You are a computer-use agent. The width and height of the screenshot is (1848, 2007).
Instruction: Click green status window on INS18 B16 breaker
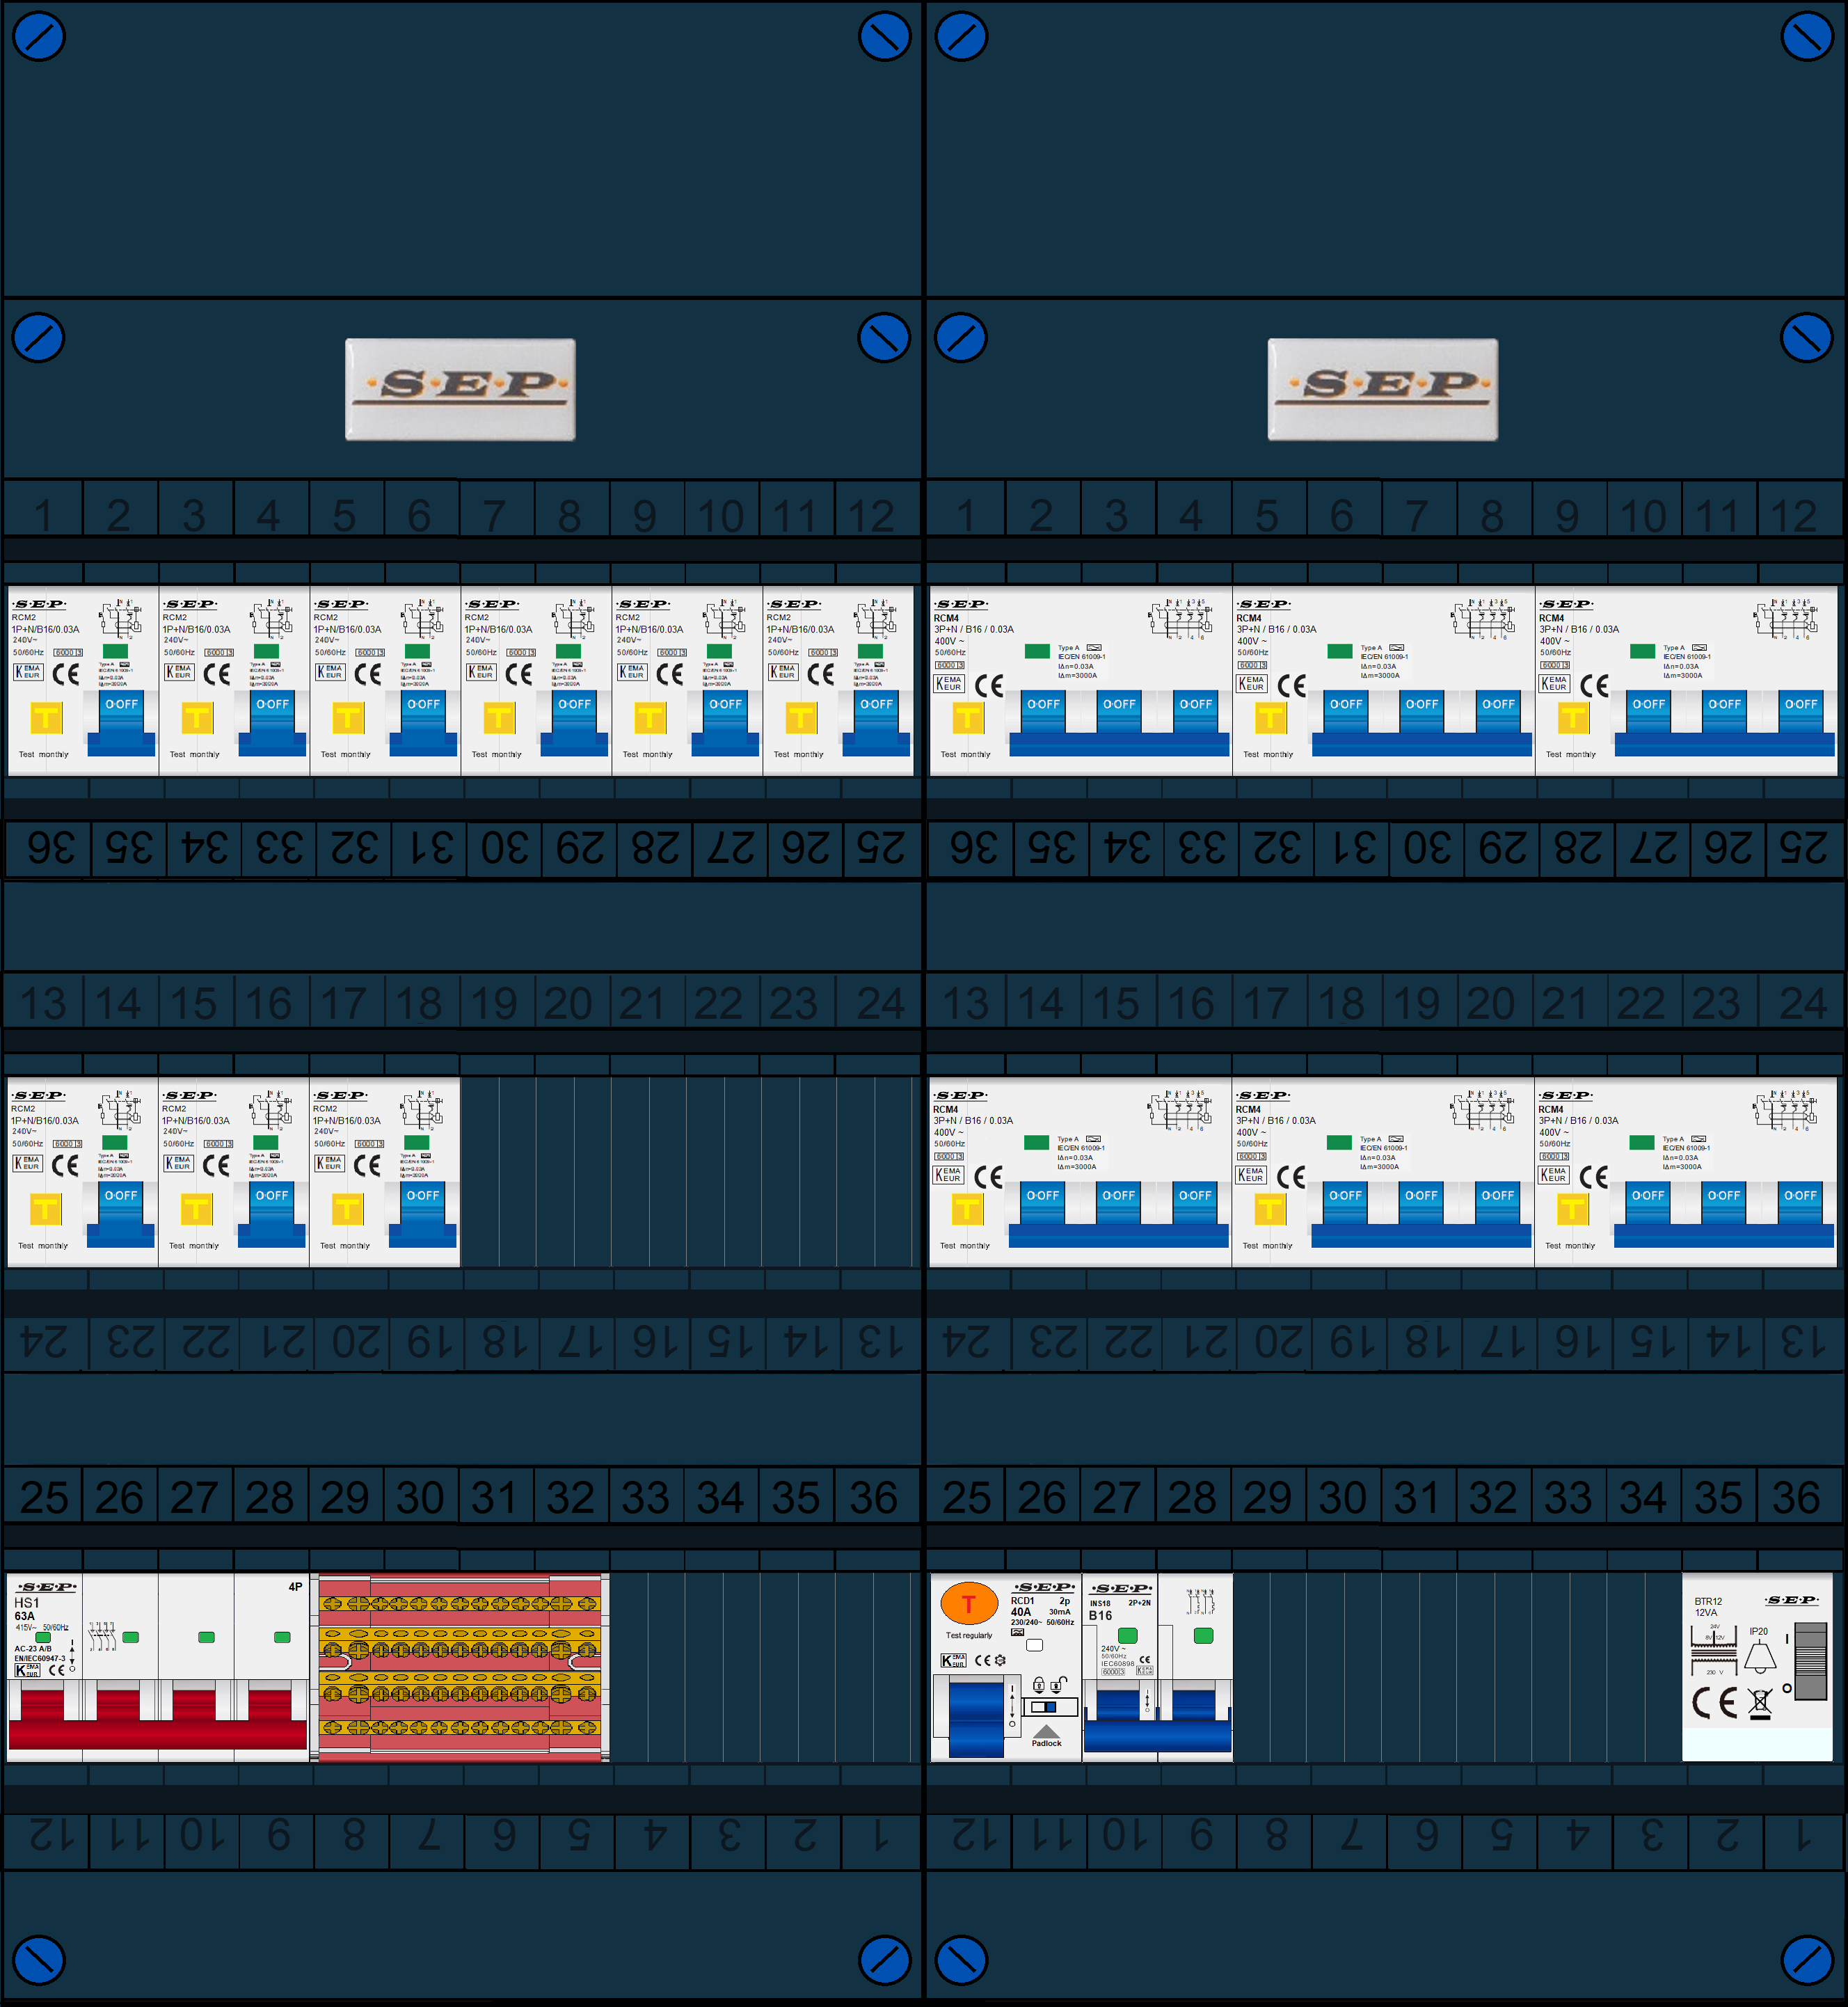[x=1128, y=1636]
